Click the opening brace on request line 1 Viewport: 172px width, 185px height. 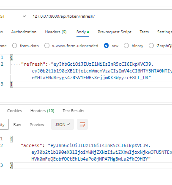11,58
